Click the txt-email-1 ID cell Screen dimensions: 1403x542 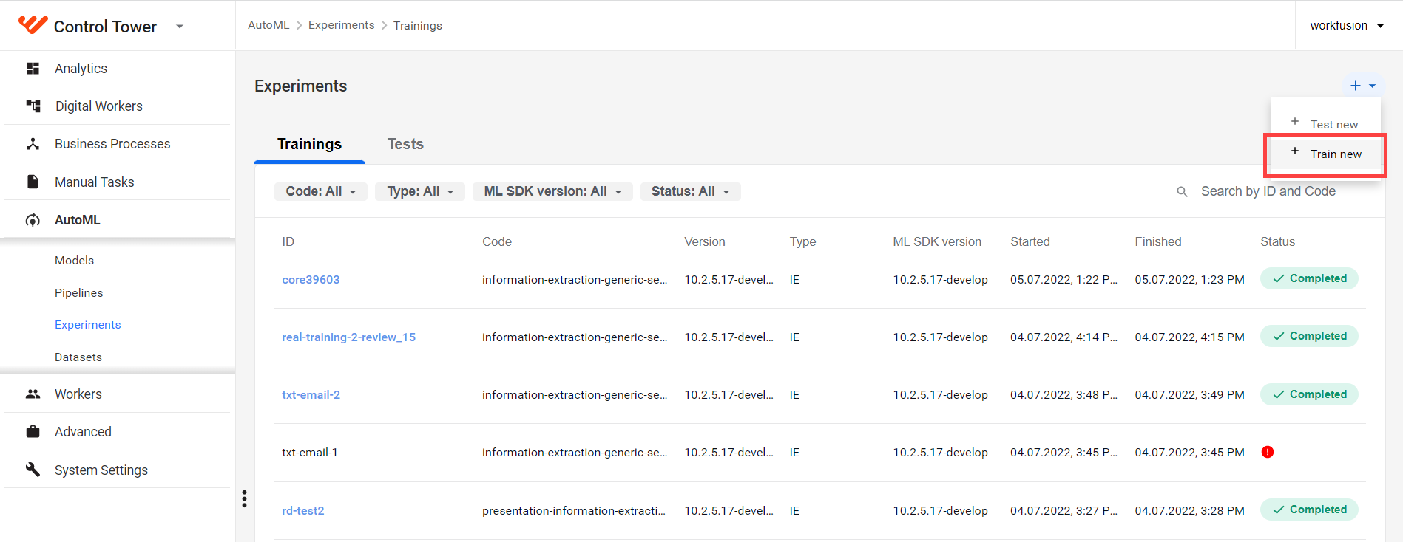pyautogui.click(x=309, y=453)
